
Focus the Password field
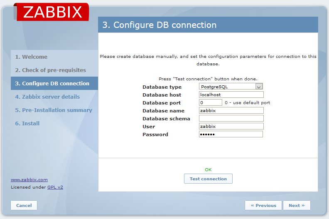(x=231, y=134)
